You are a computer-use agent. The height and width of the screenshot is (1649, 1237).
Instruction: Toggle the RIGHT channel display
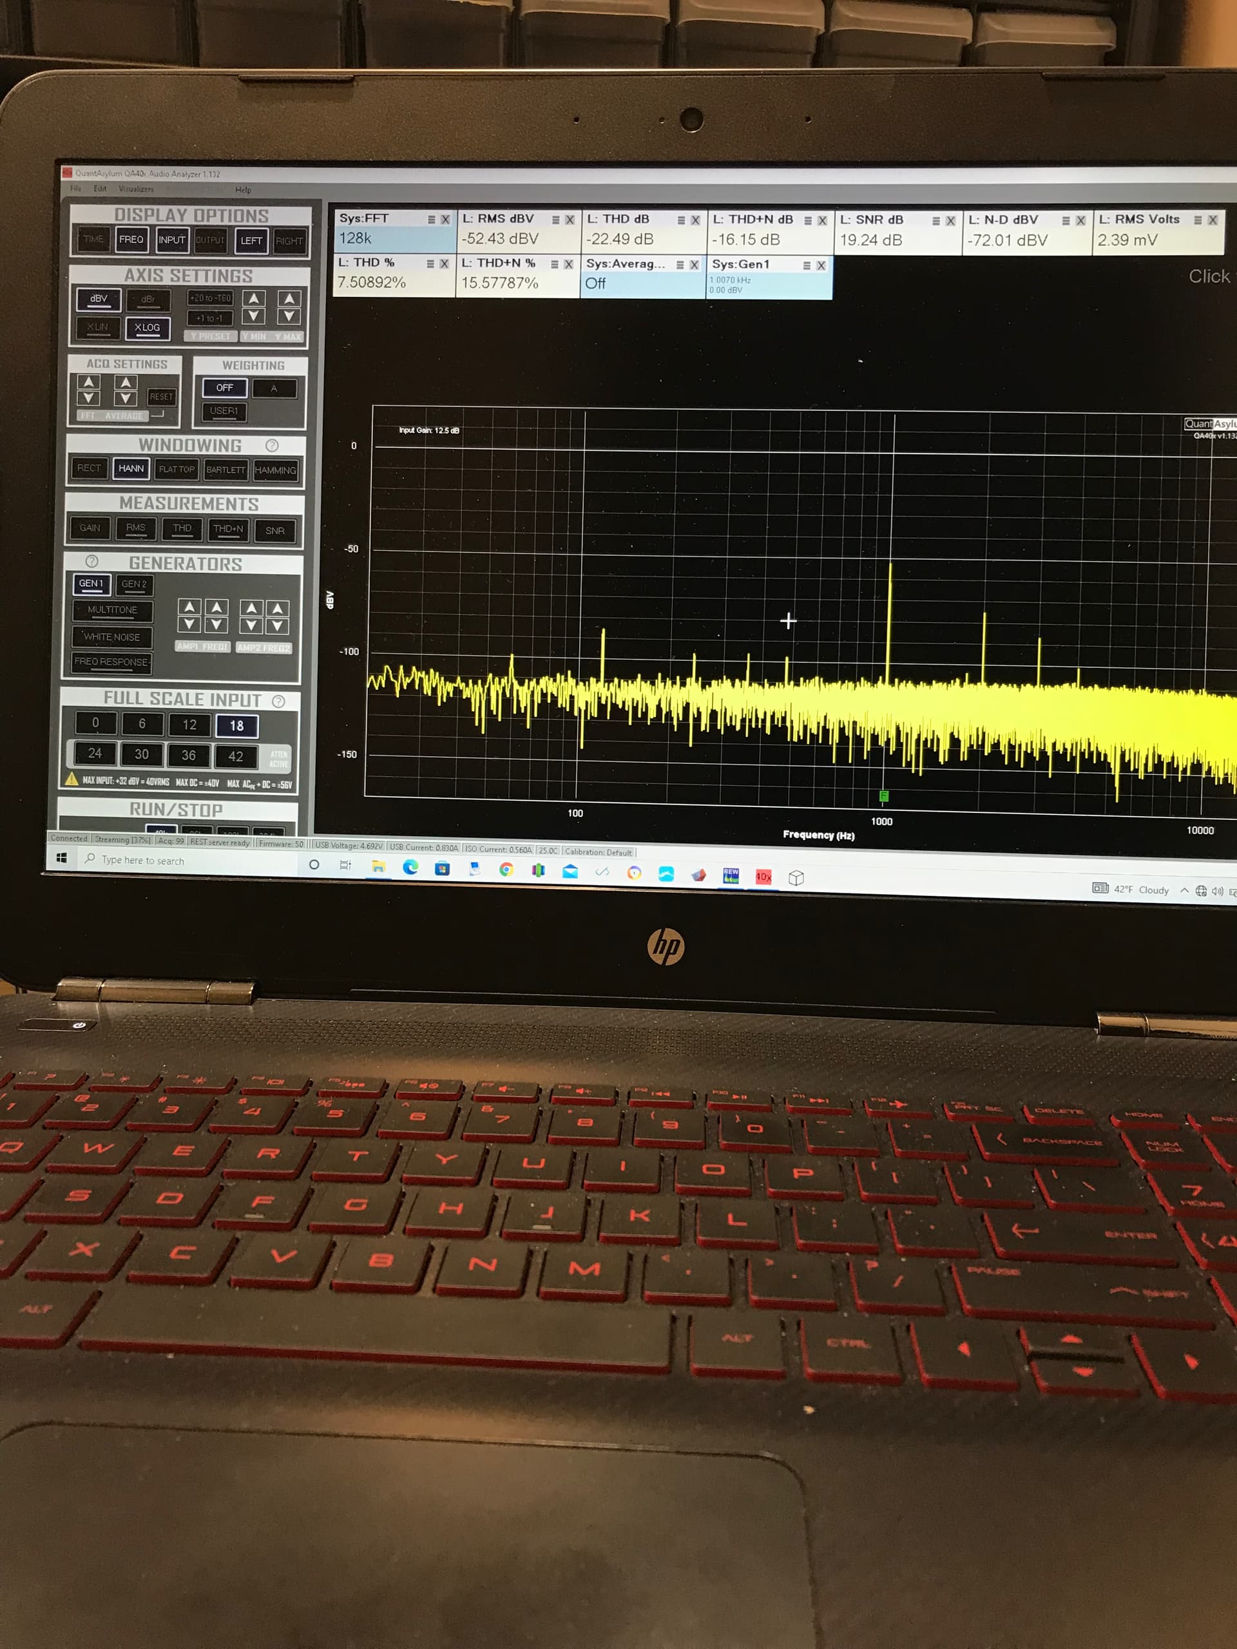pos(289,241)
